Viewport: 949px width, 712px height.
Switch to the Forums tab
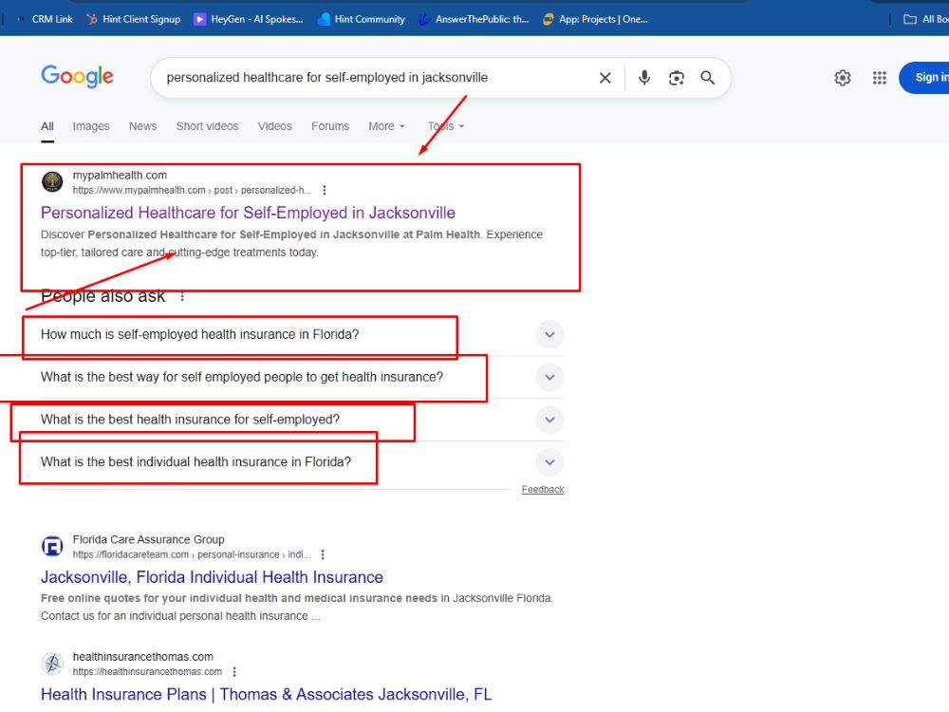[330, 126]
